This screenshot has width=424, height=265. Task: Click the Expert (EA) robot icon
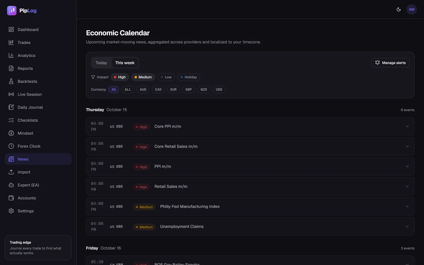tap(11, 185)
